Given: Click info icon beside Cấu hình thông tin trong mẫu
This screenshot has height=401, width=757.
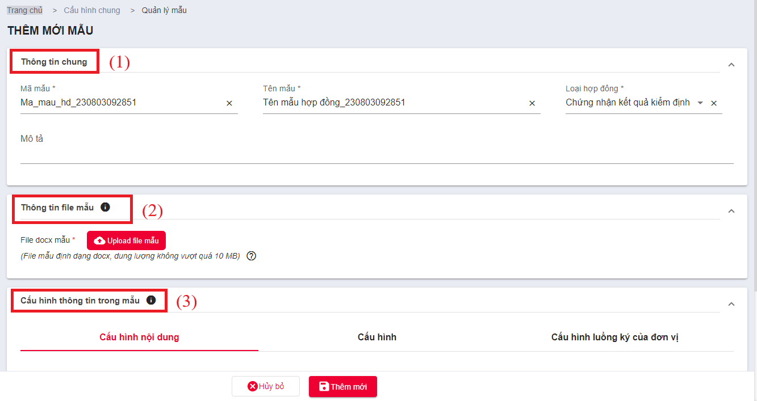Looking at the screenshot, I should coord(151,300).
